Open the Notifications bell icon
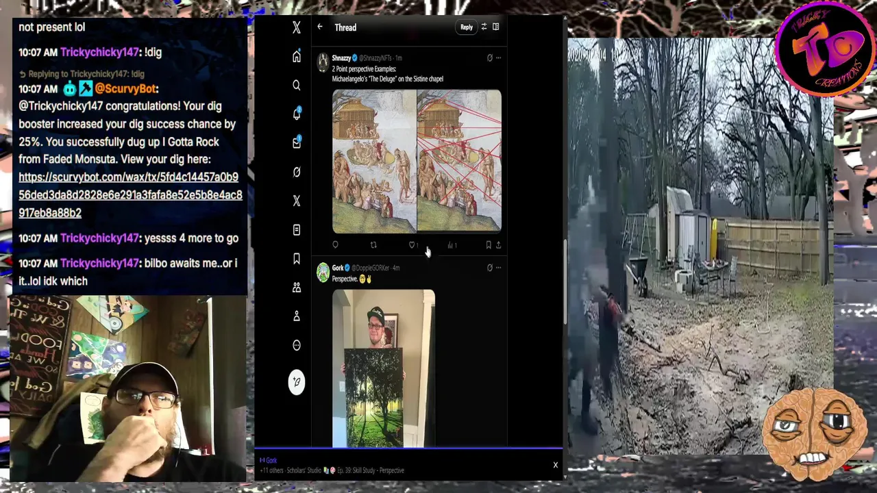Image resolution: width=877 pixels, height=493 pixels. pos(297,114)
